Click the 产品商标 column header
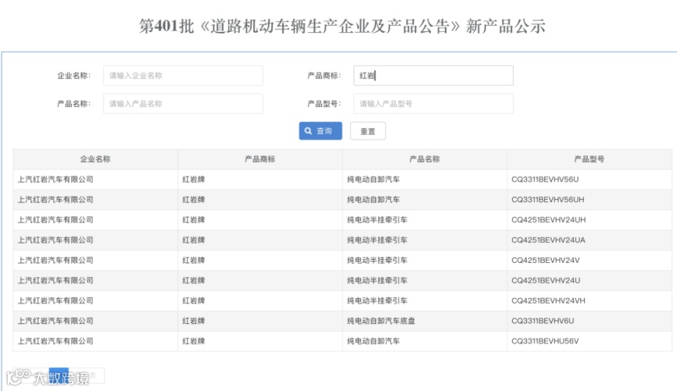The image size is (677, 391). coord(260,159)
